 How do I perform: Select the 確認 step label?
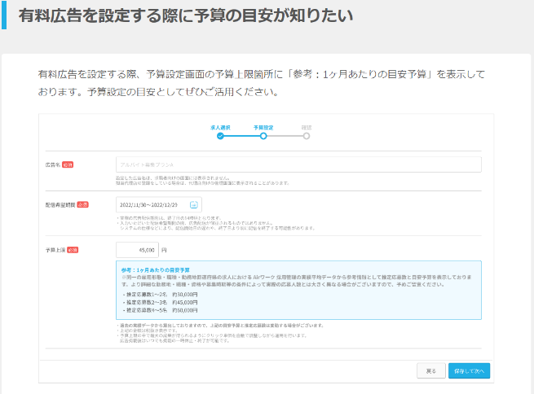pos(307,128)
